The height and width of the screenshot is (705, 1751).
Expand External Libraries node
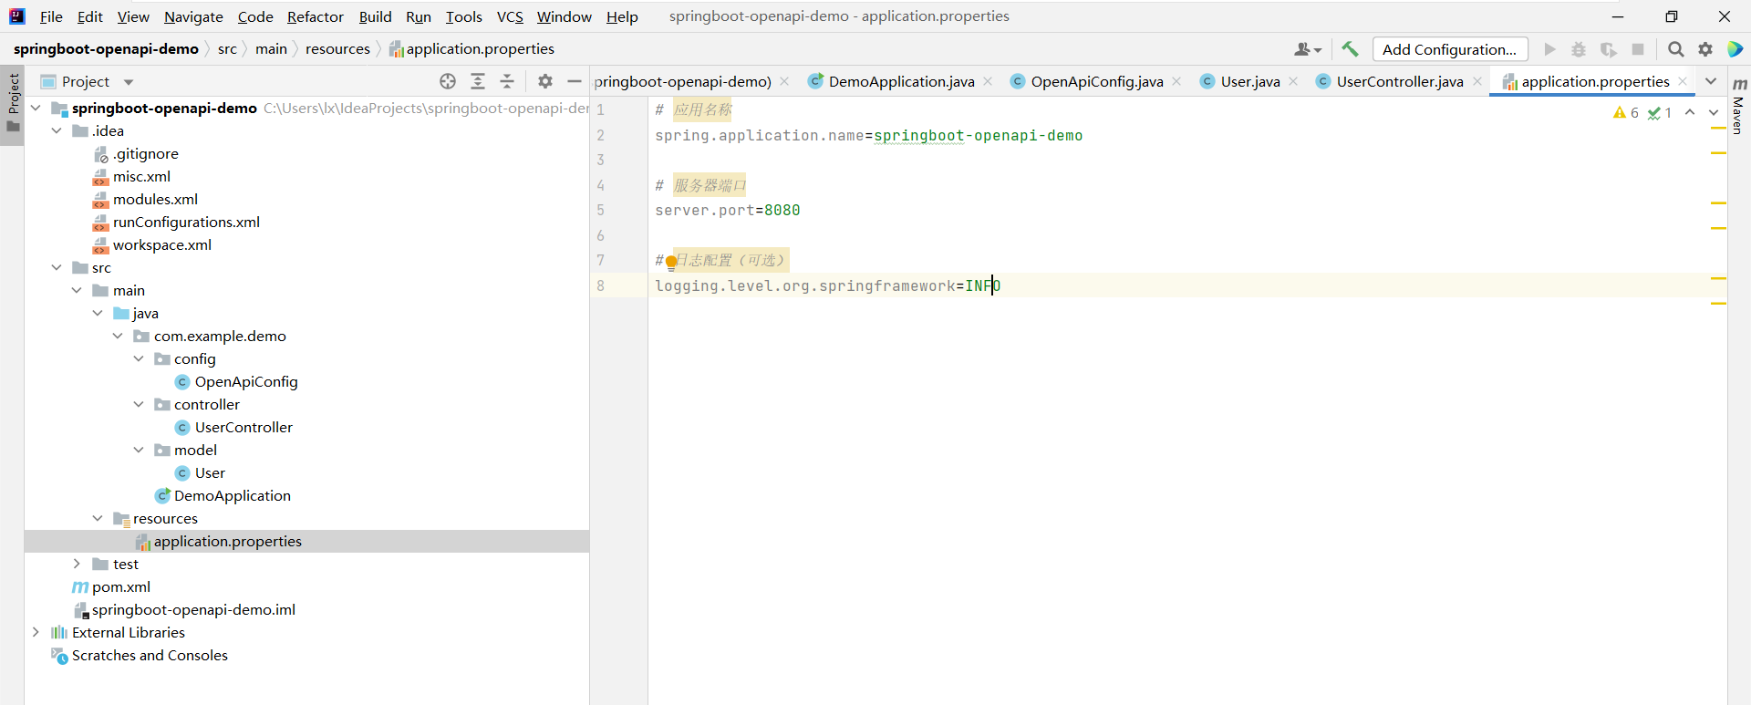36,632
